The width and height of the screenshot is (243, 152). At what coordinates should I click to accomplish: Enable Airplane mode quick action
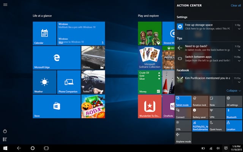(x=183, y=137)
